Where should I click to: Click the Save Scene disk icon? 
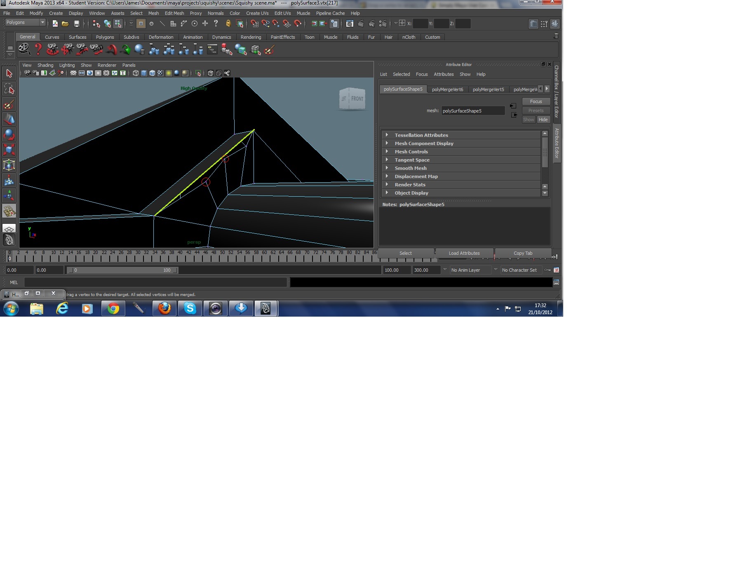click(76, 23)
